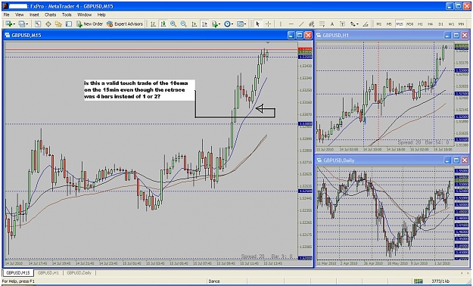Switch to M30 timeframe

tap(409, 24)
